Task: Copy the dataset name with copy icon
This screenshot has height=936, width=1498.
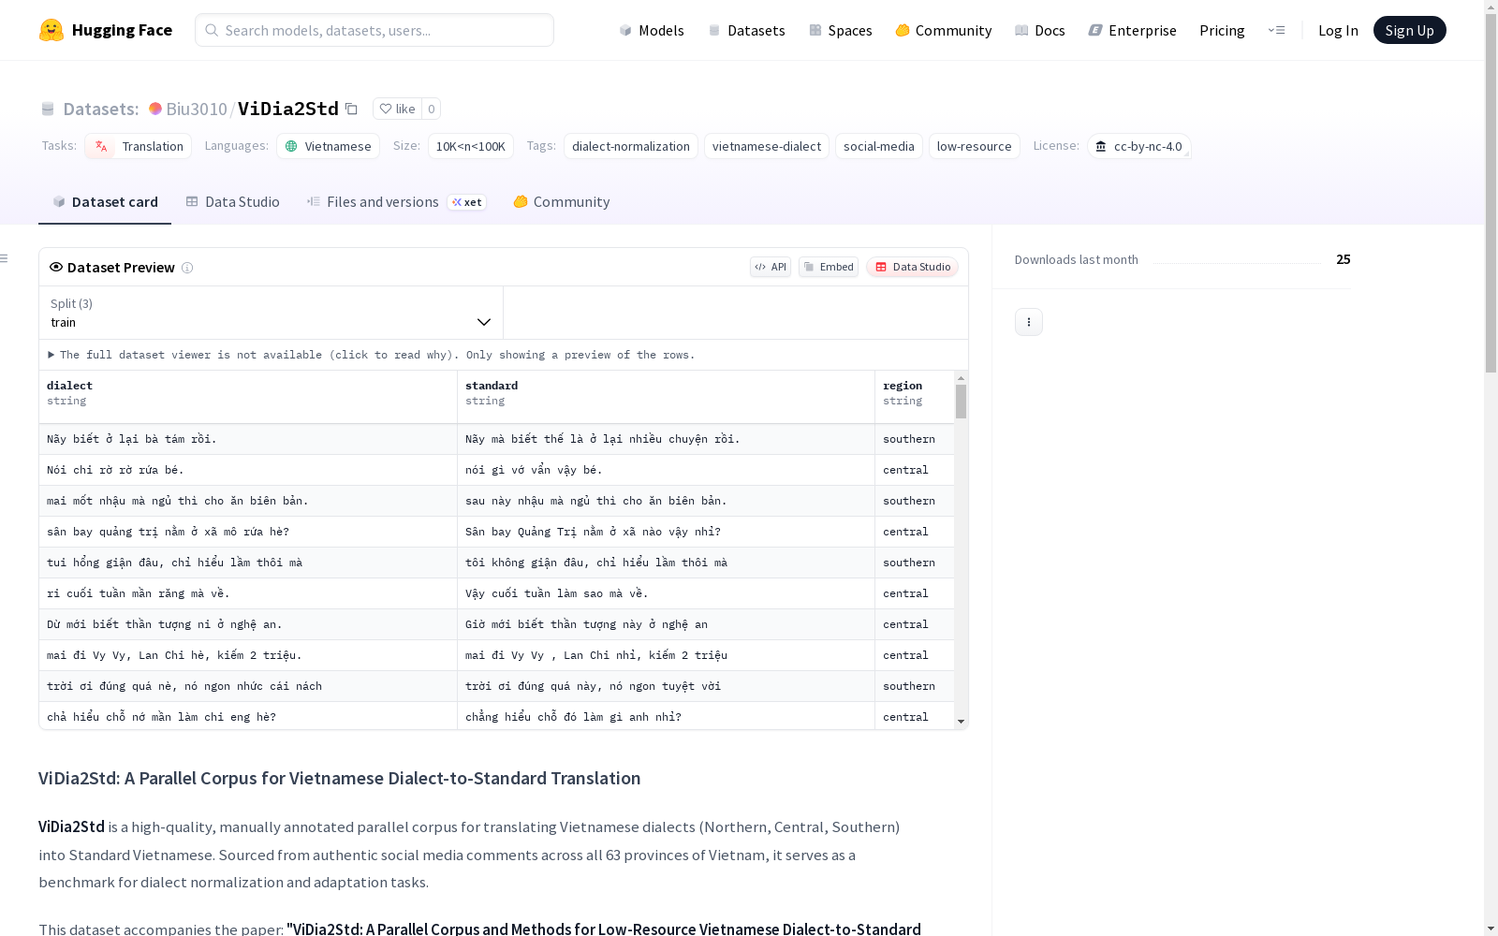Action: click(351, 109)
